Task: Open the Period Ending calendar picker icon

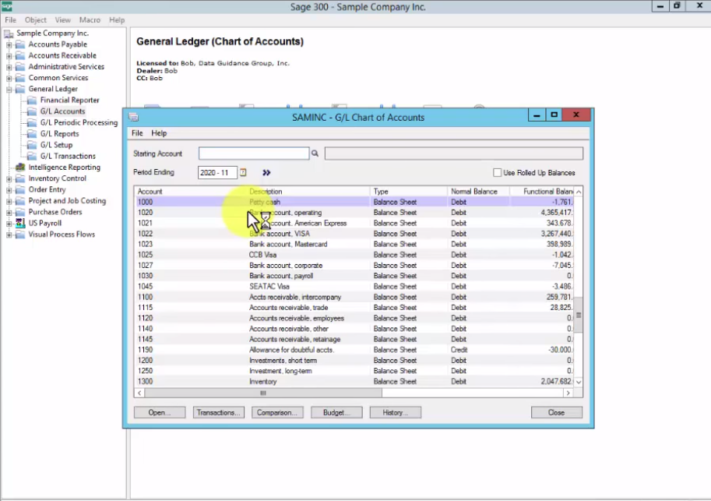Action: point(243,173)
